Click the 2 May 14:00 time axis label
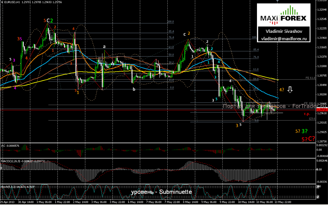The height and width of the screenshot is (205, 328). point(81,202)
